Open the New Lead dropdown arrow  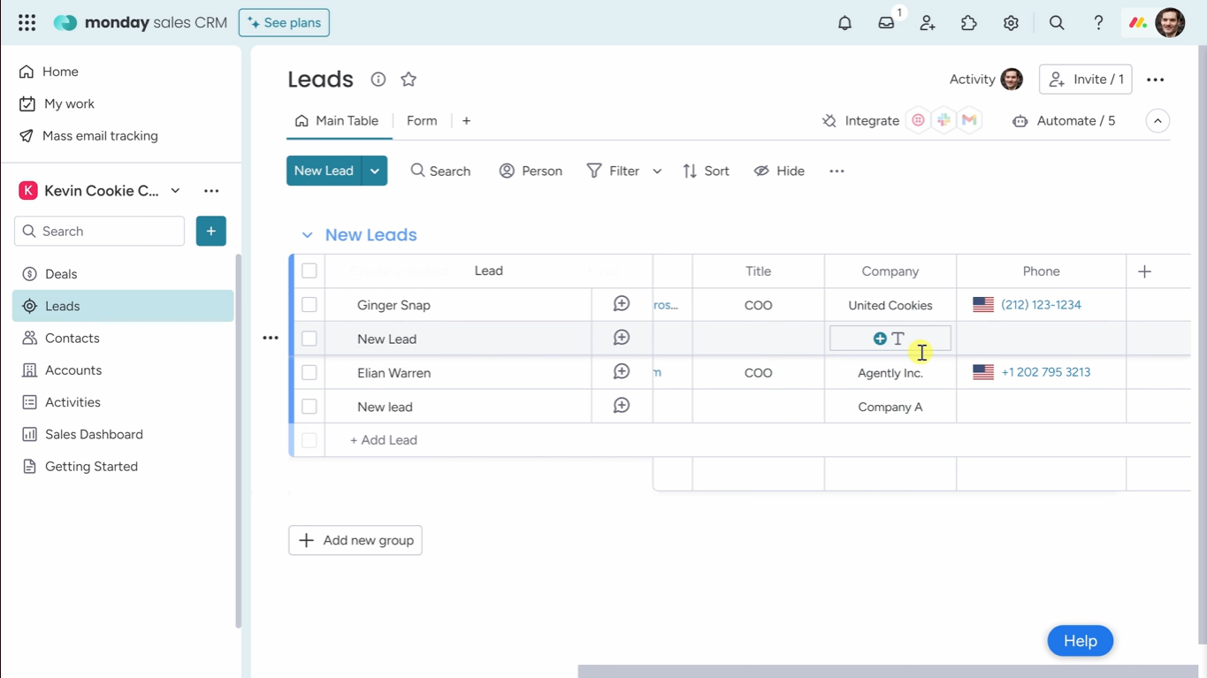374,170
